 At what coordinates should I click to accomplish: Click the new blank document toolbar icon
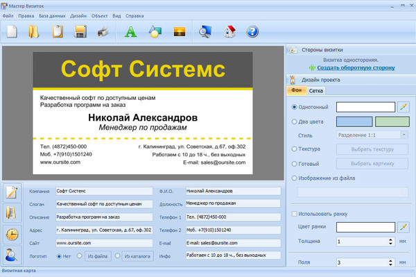coord(12,32)
